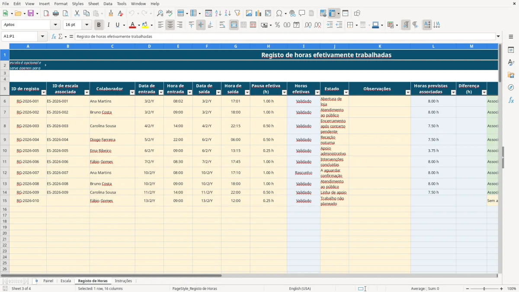
Task: Open Estado column filter dropdown
Action: click(346, 92)
